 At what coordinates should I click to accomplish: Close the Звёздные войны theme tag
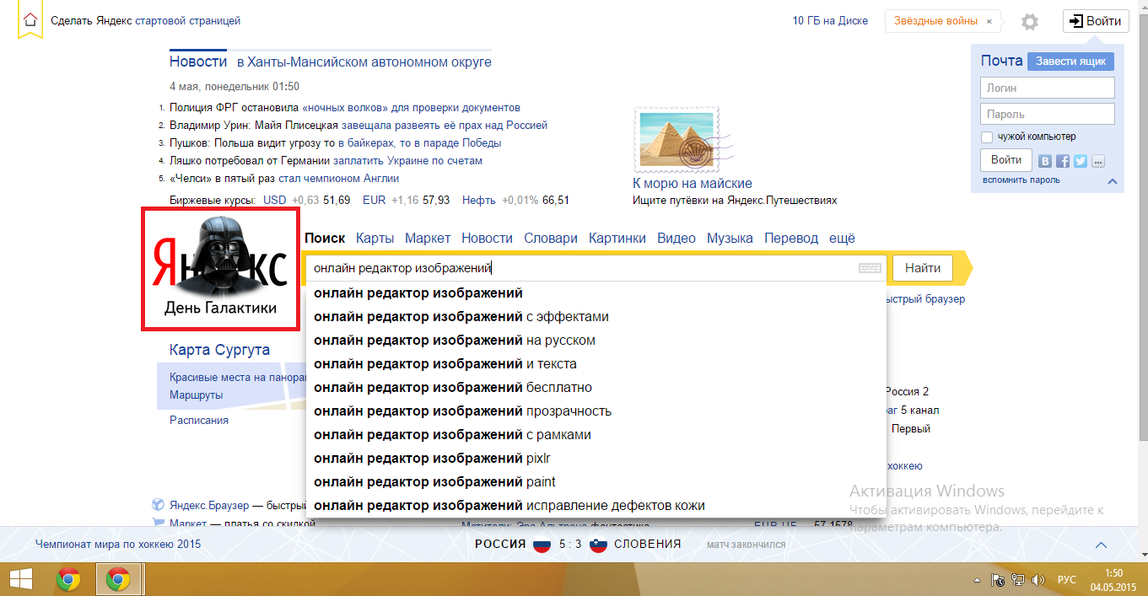(x=989, y=21)
